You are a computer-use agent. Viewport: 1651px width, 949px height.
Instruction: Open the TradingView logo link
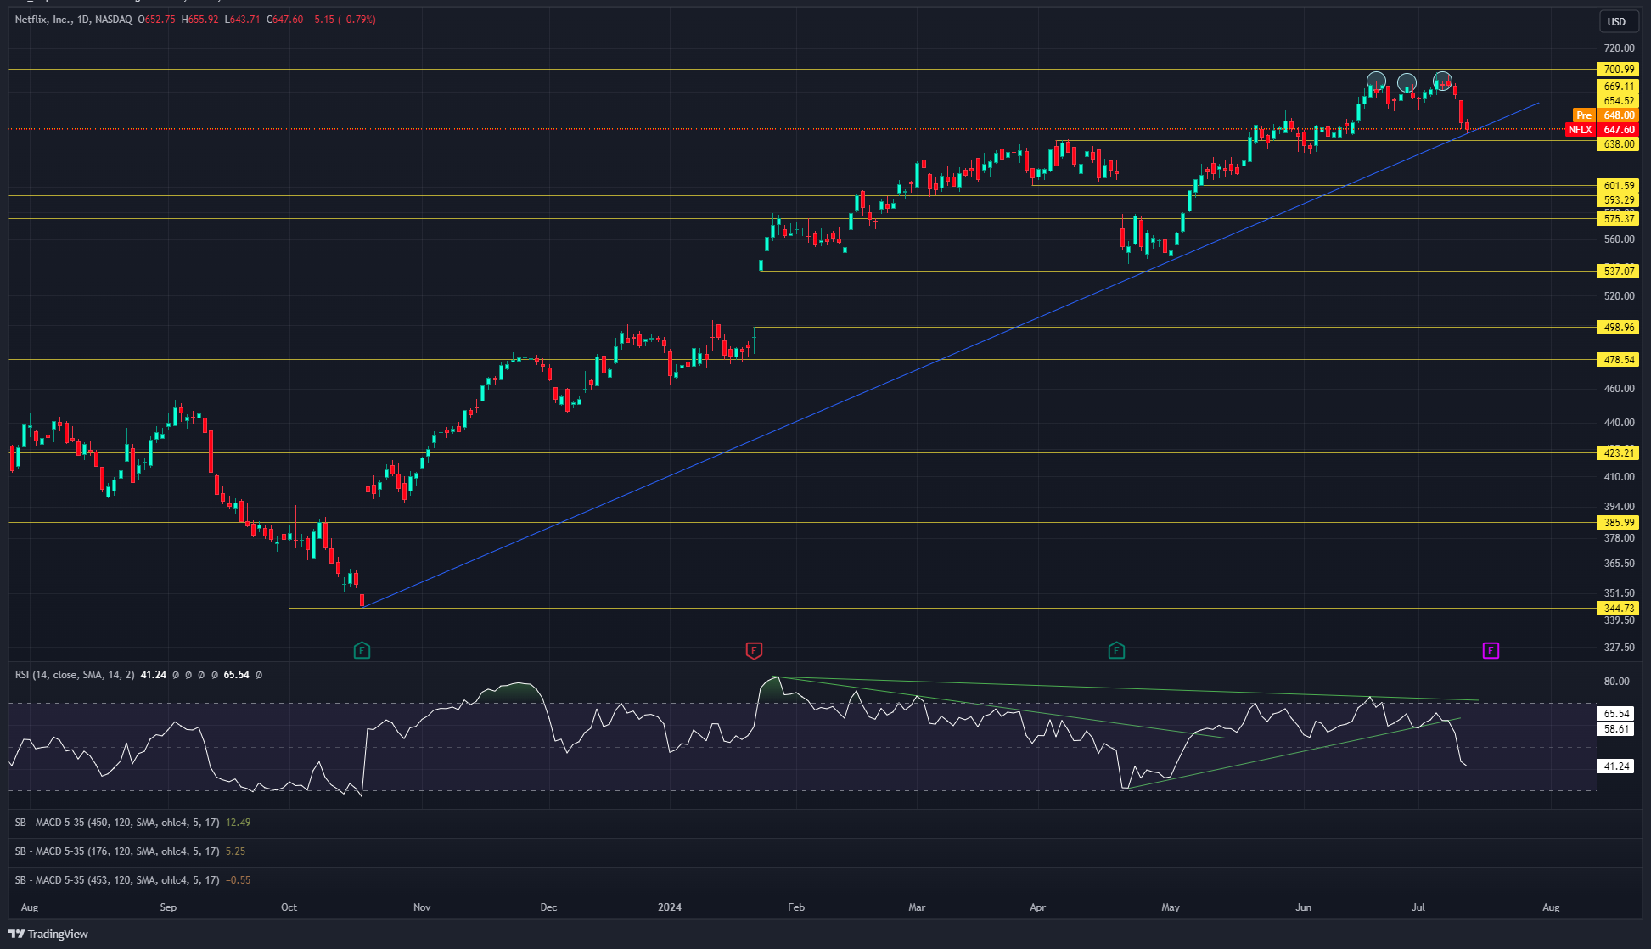[48, 934]
